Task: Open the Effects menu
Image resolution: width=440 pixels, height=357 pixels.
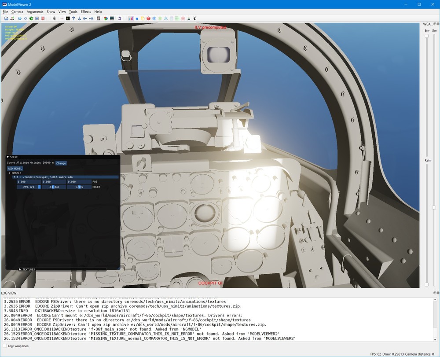Action: click(86, 11)
